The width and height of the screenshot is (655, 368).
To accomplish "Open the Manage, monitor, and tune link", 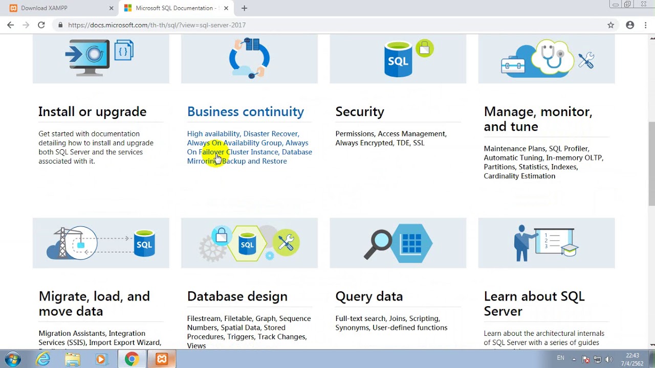I will [538, 119].
